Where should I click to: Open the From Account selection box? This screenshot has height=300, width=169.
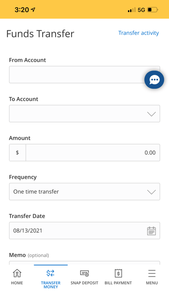84,75
